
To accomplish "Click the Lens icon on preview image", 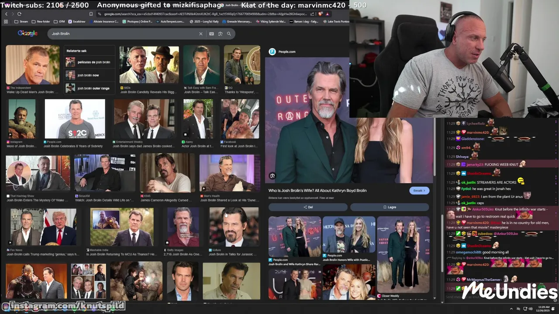I will (272, 176).
